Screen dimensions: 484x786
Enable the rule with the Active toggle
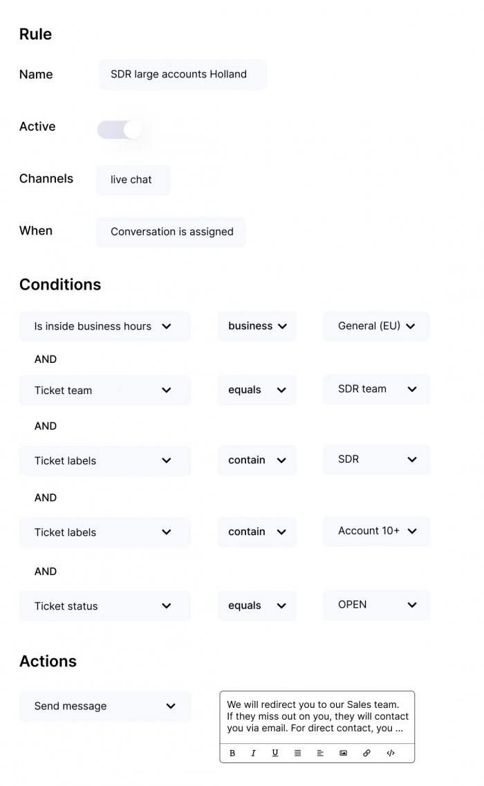coord(119,129)
